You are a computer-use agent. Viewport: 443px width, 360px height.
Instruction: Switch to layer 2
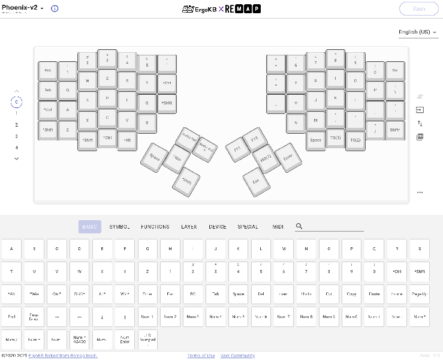(16, 125)
